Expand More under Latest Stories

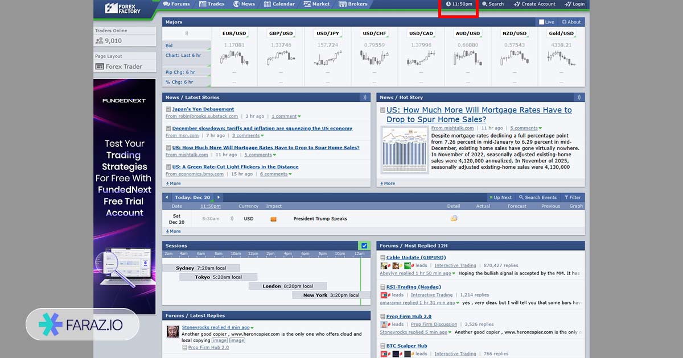[x=174, y=184]
